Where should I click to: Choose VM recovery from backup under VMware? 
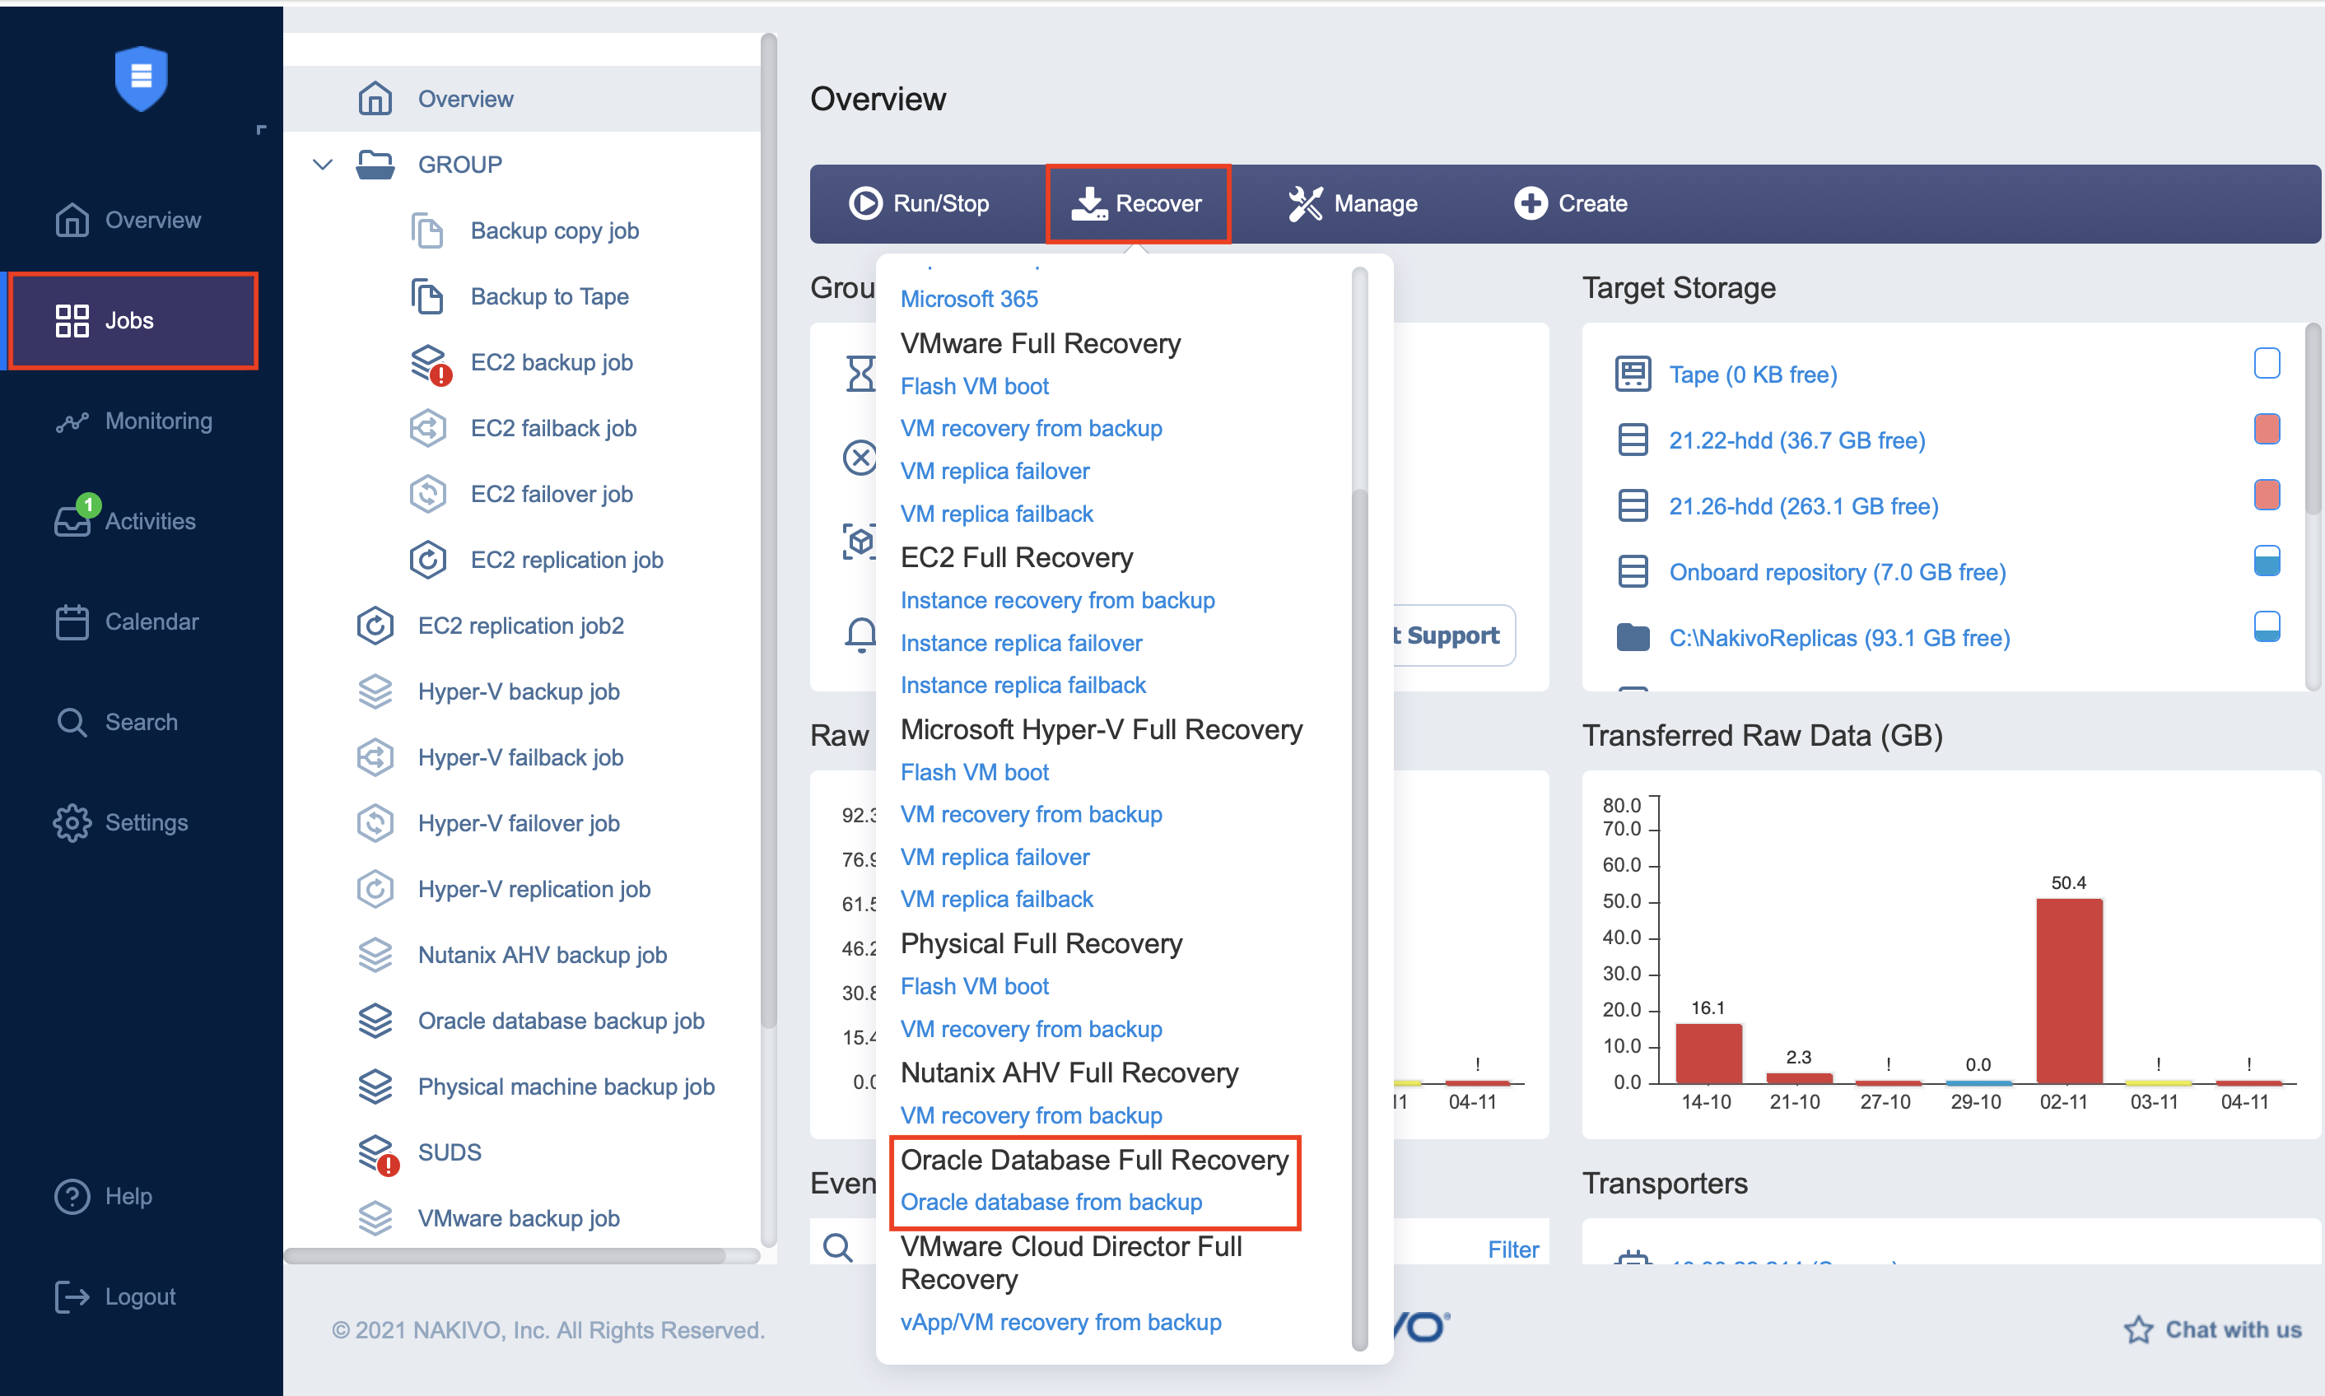1030,428
